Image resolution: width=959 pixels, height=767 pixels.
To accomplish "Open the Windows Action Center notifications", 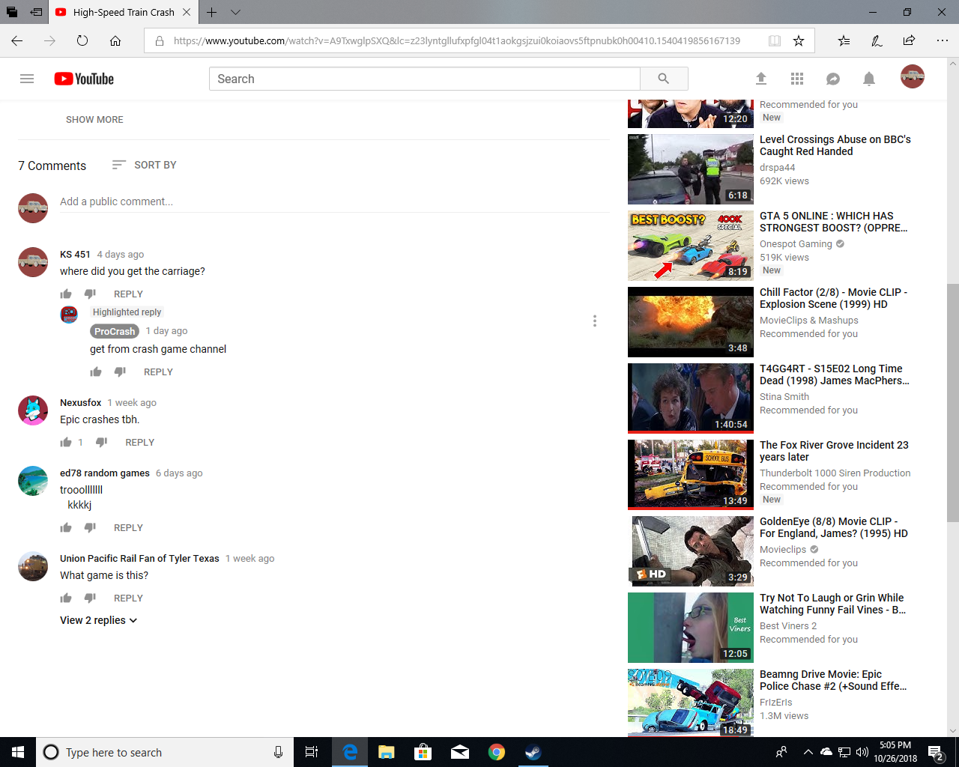I will coord(936,752).
